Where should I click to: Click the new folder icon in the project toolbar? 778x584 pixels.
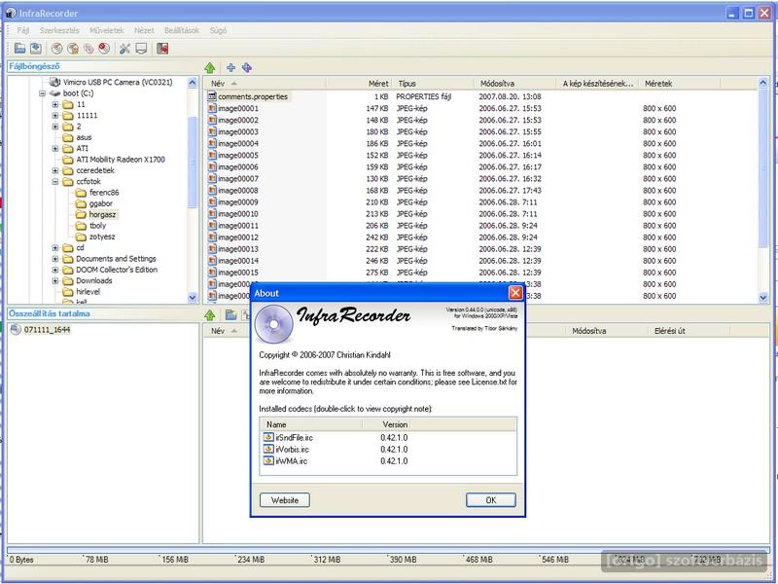point(230,314)
